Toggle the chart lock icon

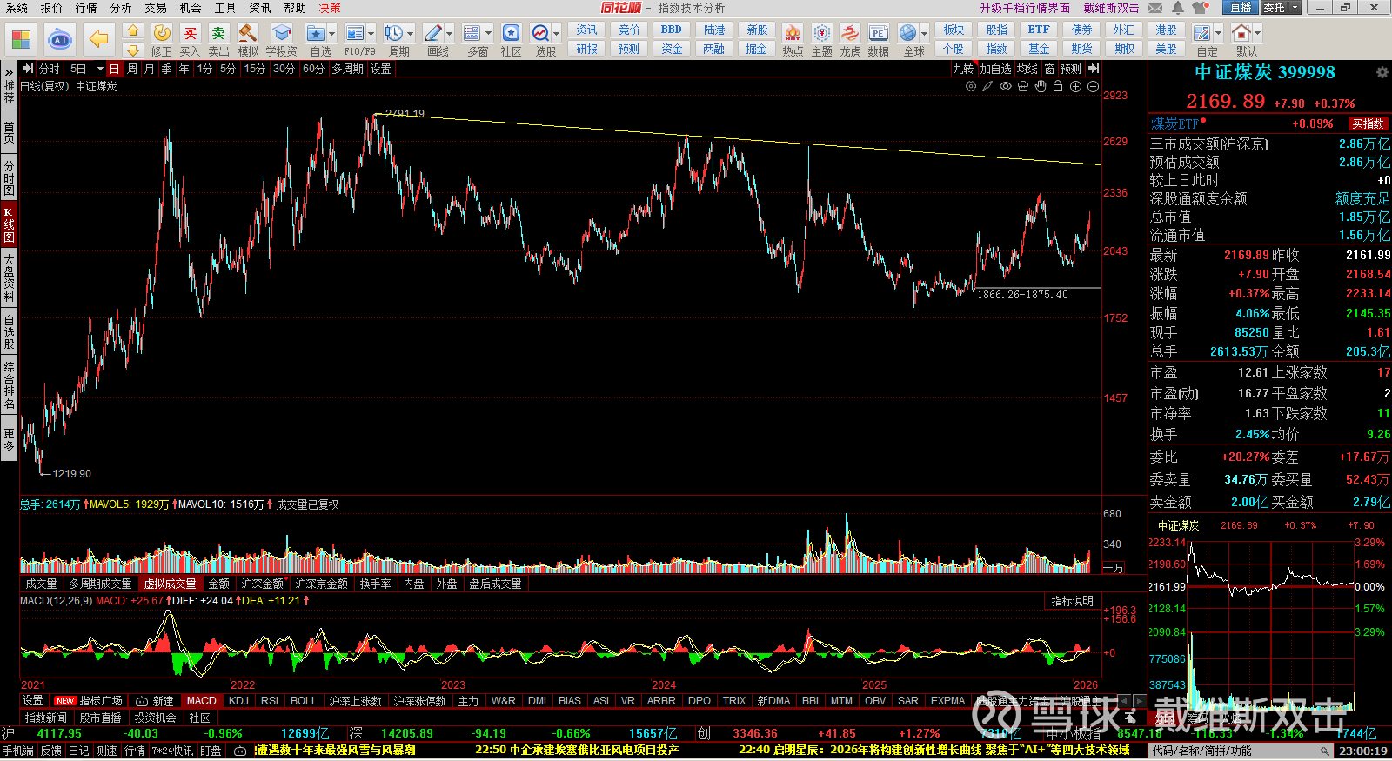pos(1058,86)
